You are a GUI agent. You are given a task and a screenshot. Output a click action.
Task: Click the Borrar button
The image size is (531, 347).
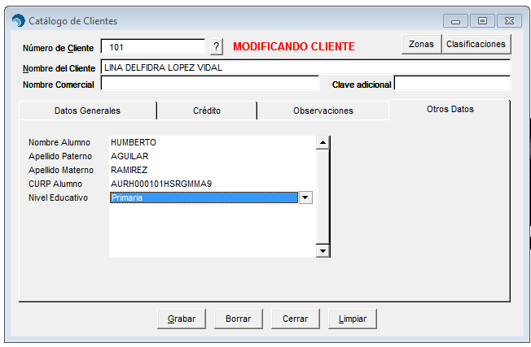coord(238,319)
